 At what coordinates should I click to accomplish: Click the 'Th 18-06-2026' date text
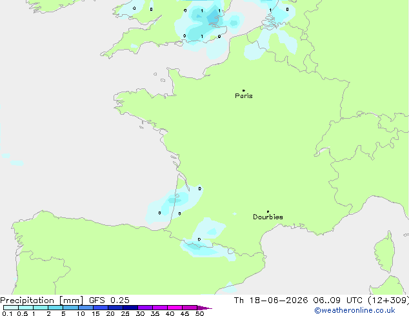[x=271, y=301]
